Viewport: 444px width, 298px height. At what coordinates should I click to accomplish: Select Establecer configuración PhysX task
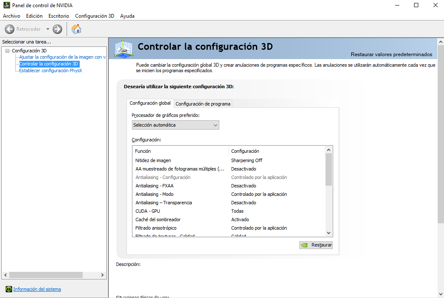point(51,70)
